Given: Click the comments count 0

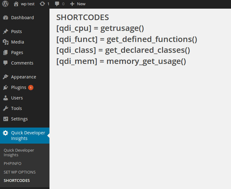Looking at the screenshot, I should click(63, 4).
